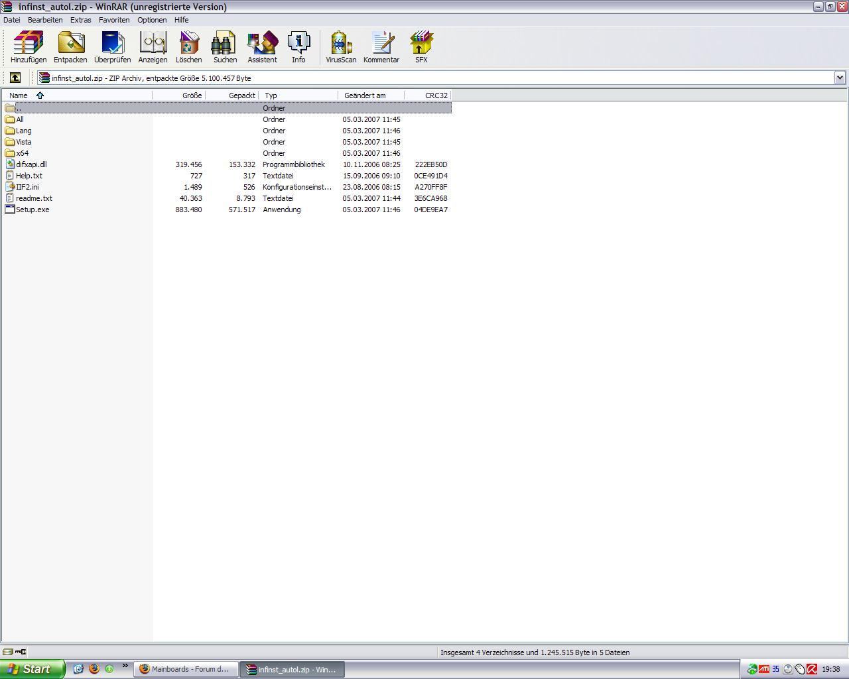Click the archive path text in address bar

coord(151,78)
